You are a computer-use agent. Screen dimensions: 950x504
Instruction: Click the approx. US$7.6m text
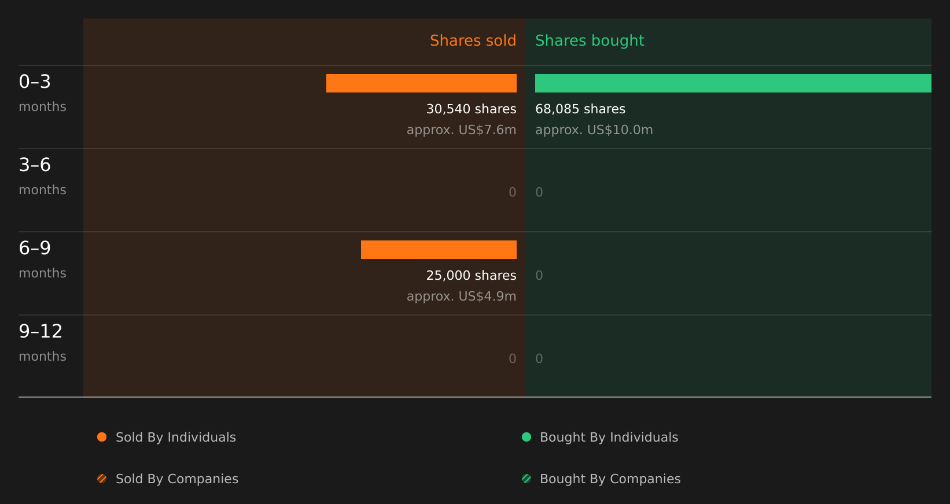[x=461, y=130]
